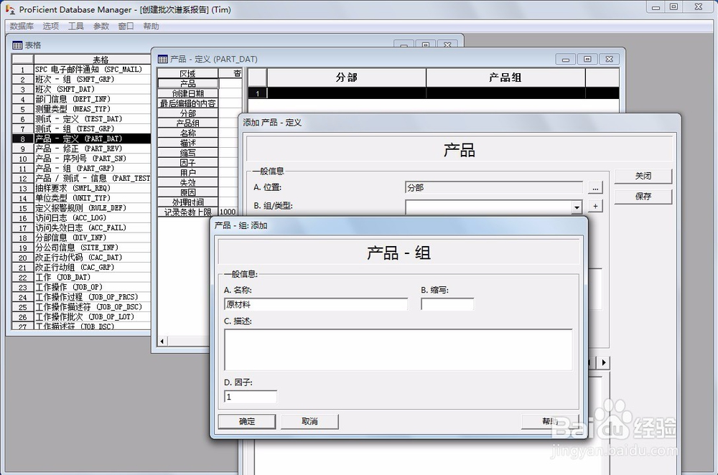Select row 工作操作 (JOB_OP)

[x=92, y=288]
